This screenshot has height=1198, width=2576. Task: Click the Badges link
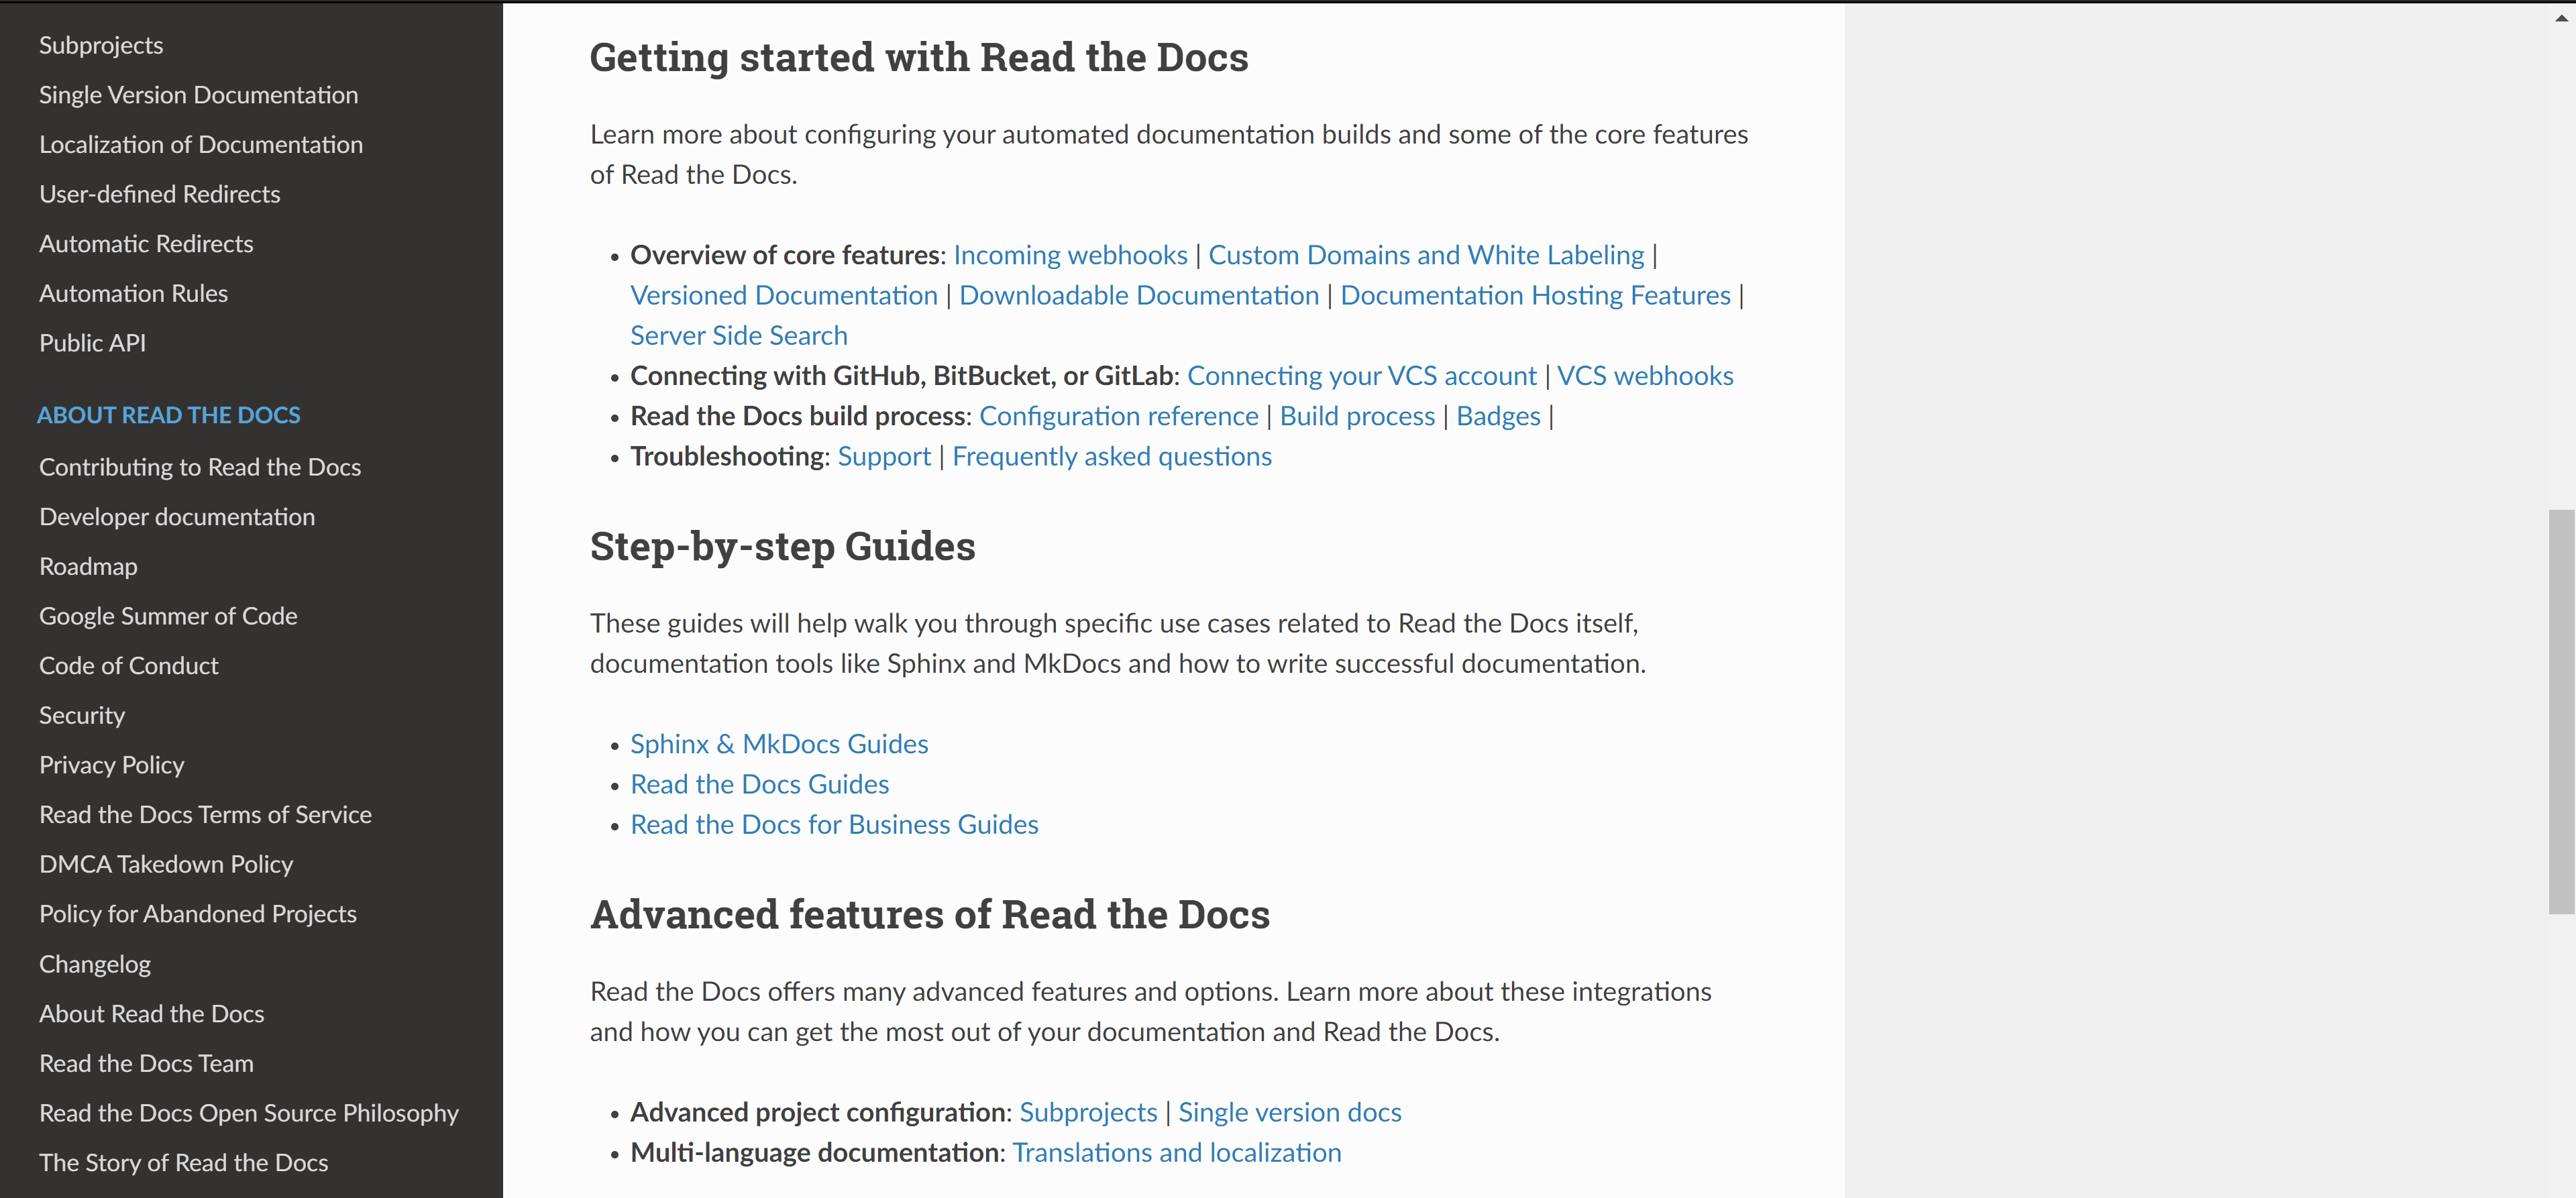point(1498,416)
